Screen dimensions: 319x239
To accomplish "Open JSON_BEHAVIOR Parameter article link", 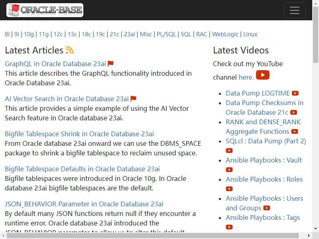I will pyautogui.click(x=84, y=204).
